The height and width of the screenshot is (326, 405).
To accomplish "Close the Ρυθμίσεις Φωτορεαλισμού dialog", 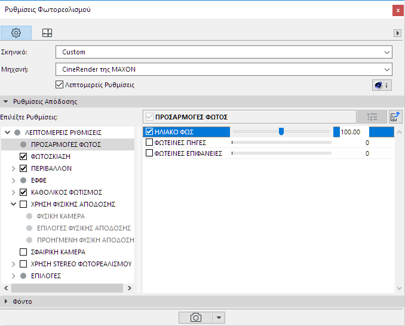I will (398, 11).
